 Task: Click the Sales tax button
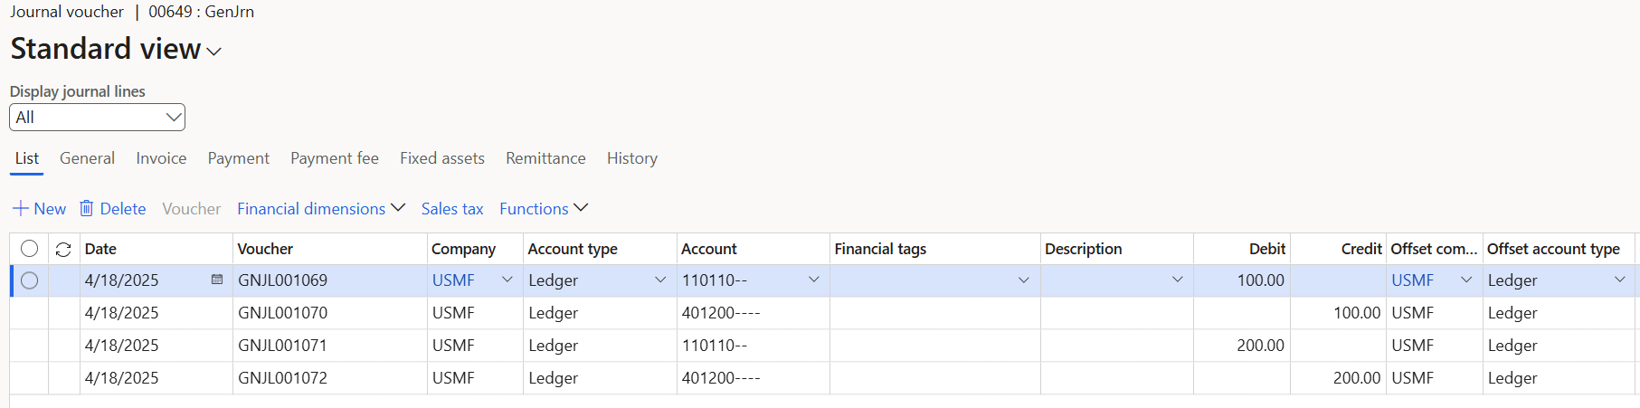[x=452, y=209]
